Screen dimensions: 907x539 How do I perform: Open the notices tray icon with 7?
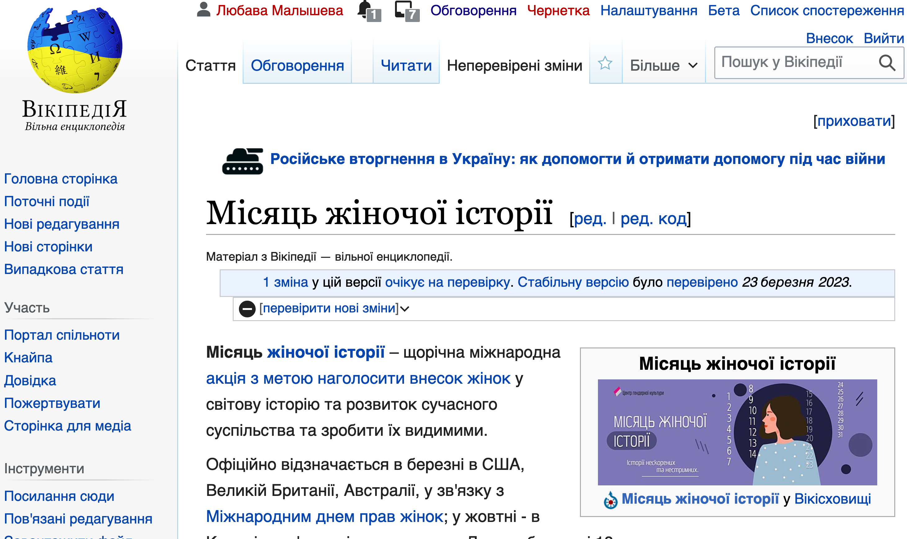(x=407, y=11)
